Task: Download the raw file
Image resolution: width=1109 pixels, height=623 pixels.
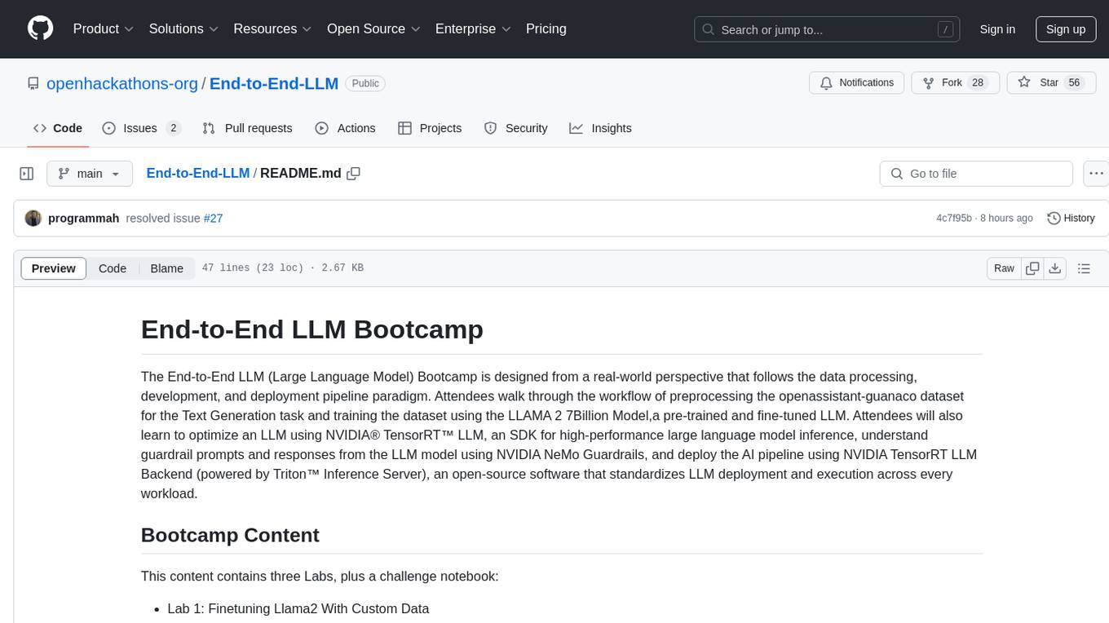Action: pos(1055,268)
